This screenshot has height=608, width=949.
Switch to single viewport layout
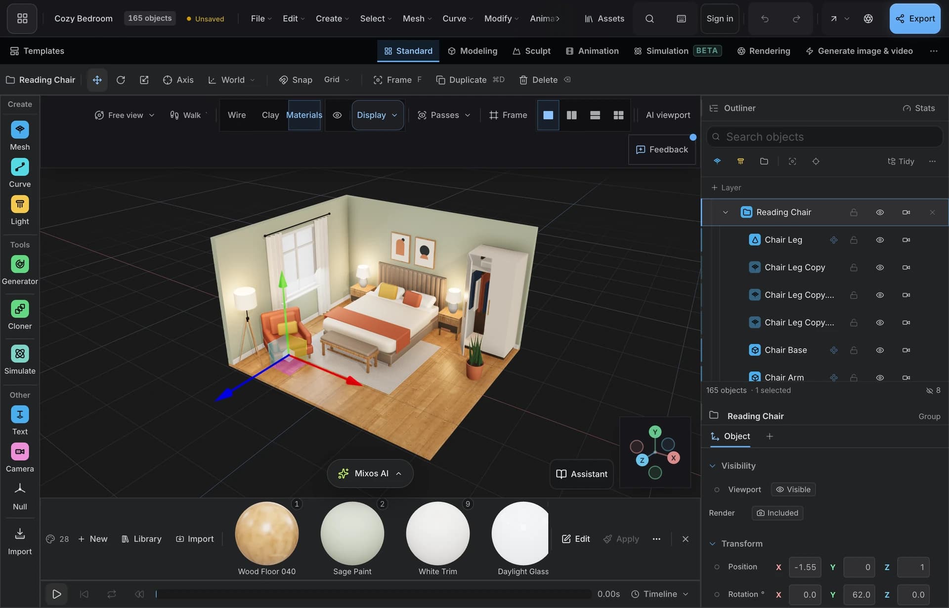pos(548,115)
